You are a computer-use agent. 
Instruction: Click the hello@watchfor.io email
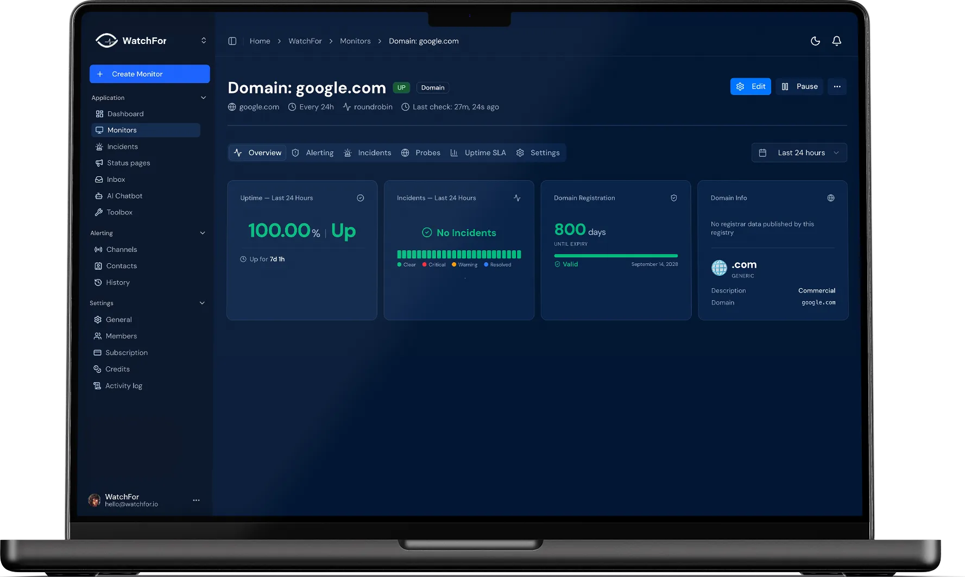[131, 504]
